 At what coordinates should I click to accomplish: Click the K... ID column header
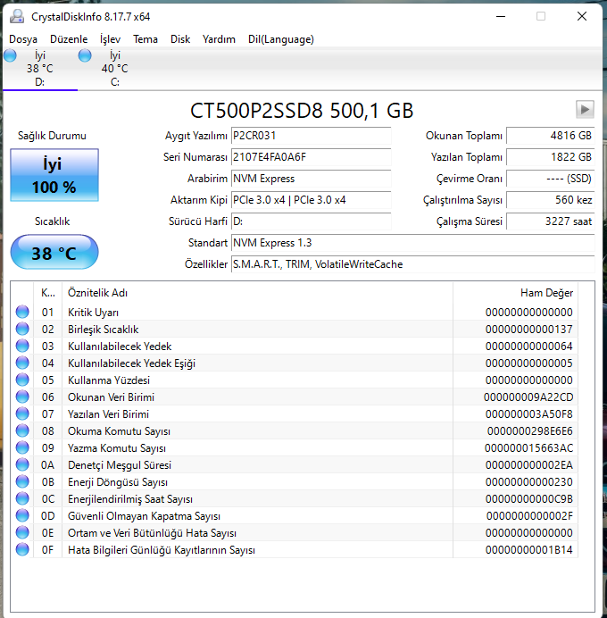tap(47, 293)
